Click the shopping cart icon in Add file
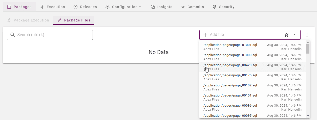Image resolution: width=317 pixels, height=120 pixels. [286, 35]
